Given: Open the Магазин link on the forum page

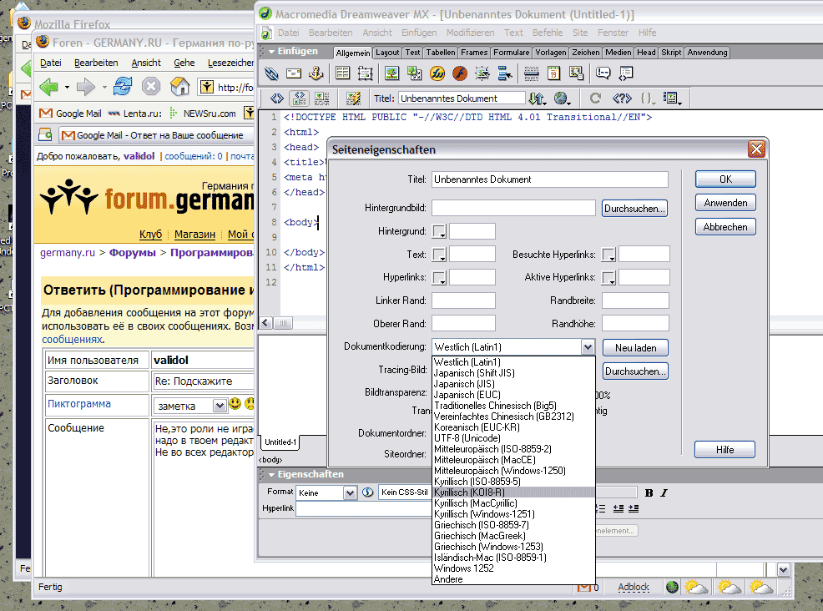Looking at the screenshot, I should click(x=194, y=234).
